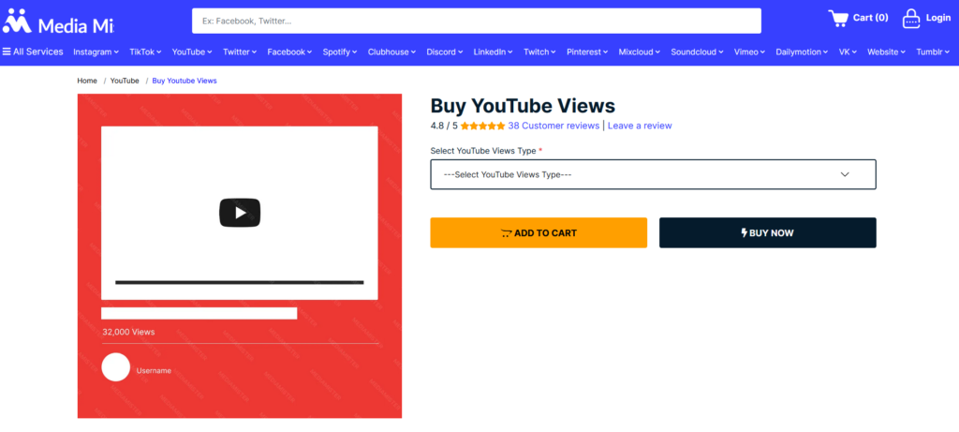
Task: Click the Login text link
Action: [x=938, y=18]
